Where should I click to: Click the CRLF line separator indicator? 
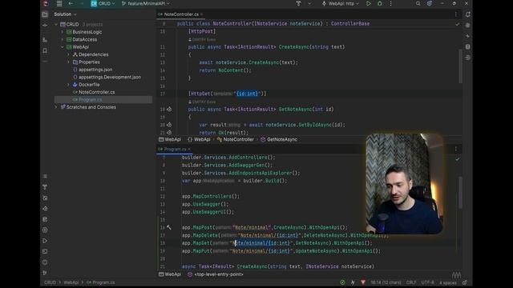tap(411, 282)
